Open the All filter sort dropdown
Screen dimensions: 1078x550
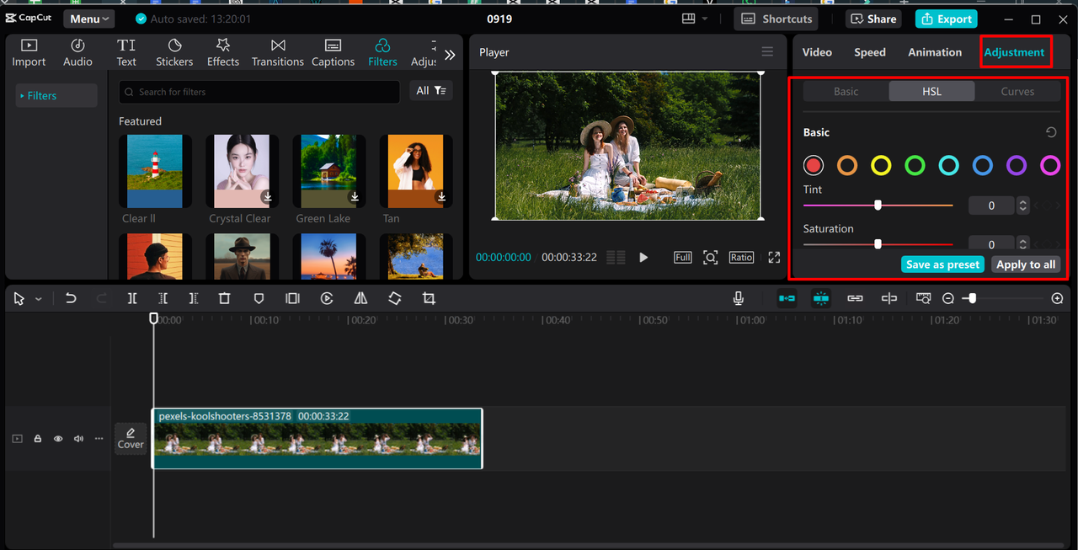[433, 90]
